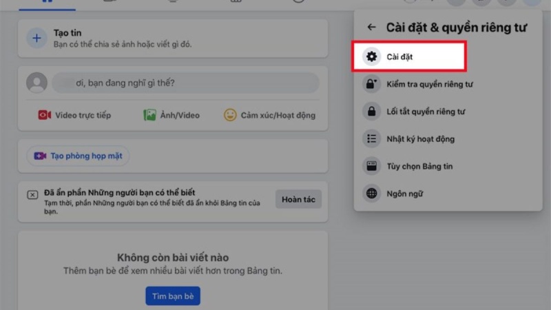551x310 pixels.
Task: Open the Tạo tin story card
Action: coord(173,39)
